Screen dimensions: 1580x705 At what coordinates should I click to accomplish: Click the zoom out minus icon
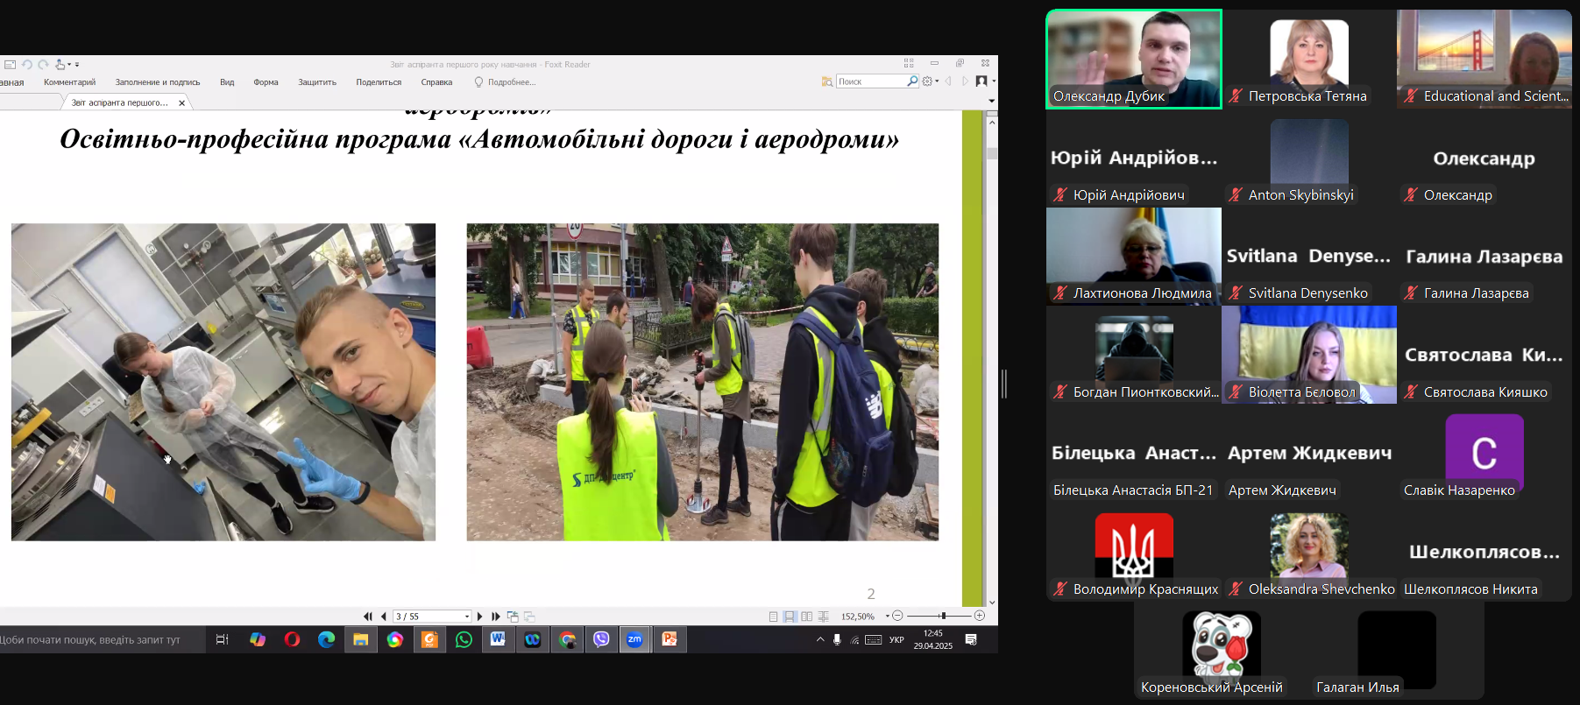(x=897, y=617)
